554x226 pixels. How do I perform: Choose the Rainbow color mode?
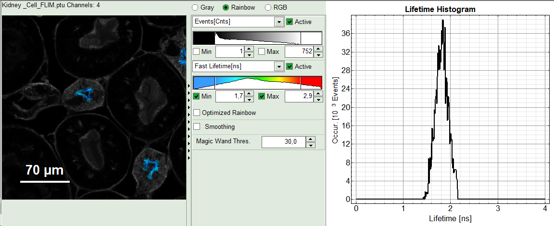[226, 8]
